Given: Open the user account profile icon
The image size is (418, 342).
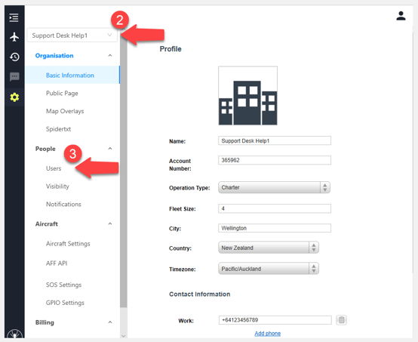Looking at the screenshot, I should click(401, 16).
